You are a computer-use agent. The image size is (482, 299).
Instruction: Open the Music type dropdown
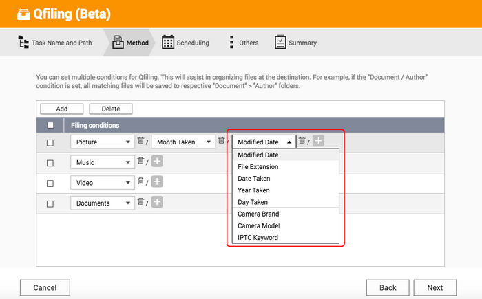(103, 162)
